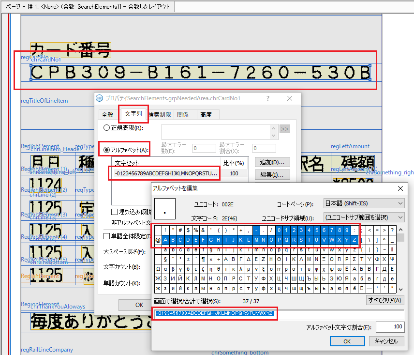Open the コードページ(P) dropdown
The image size is (414, 355).
[364, 203]
